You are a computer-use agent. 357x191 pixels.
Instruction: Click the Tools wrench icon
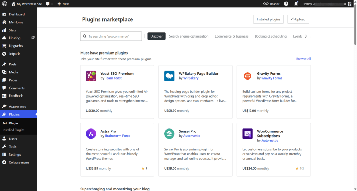(4, 147)
